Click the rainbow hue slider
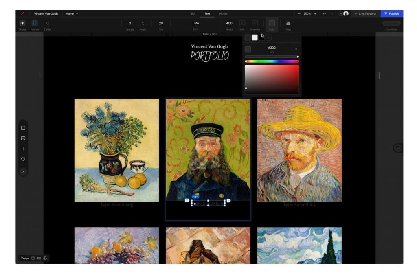The height and width of the screenshot is (274, 417). 272,61
